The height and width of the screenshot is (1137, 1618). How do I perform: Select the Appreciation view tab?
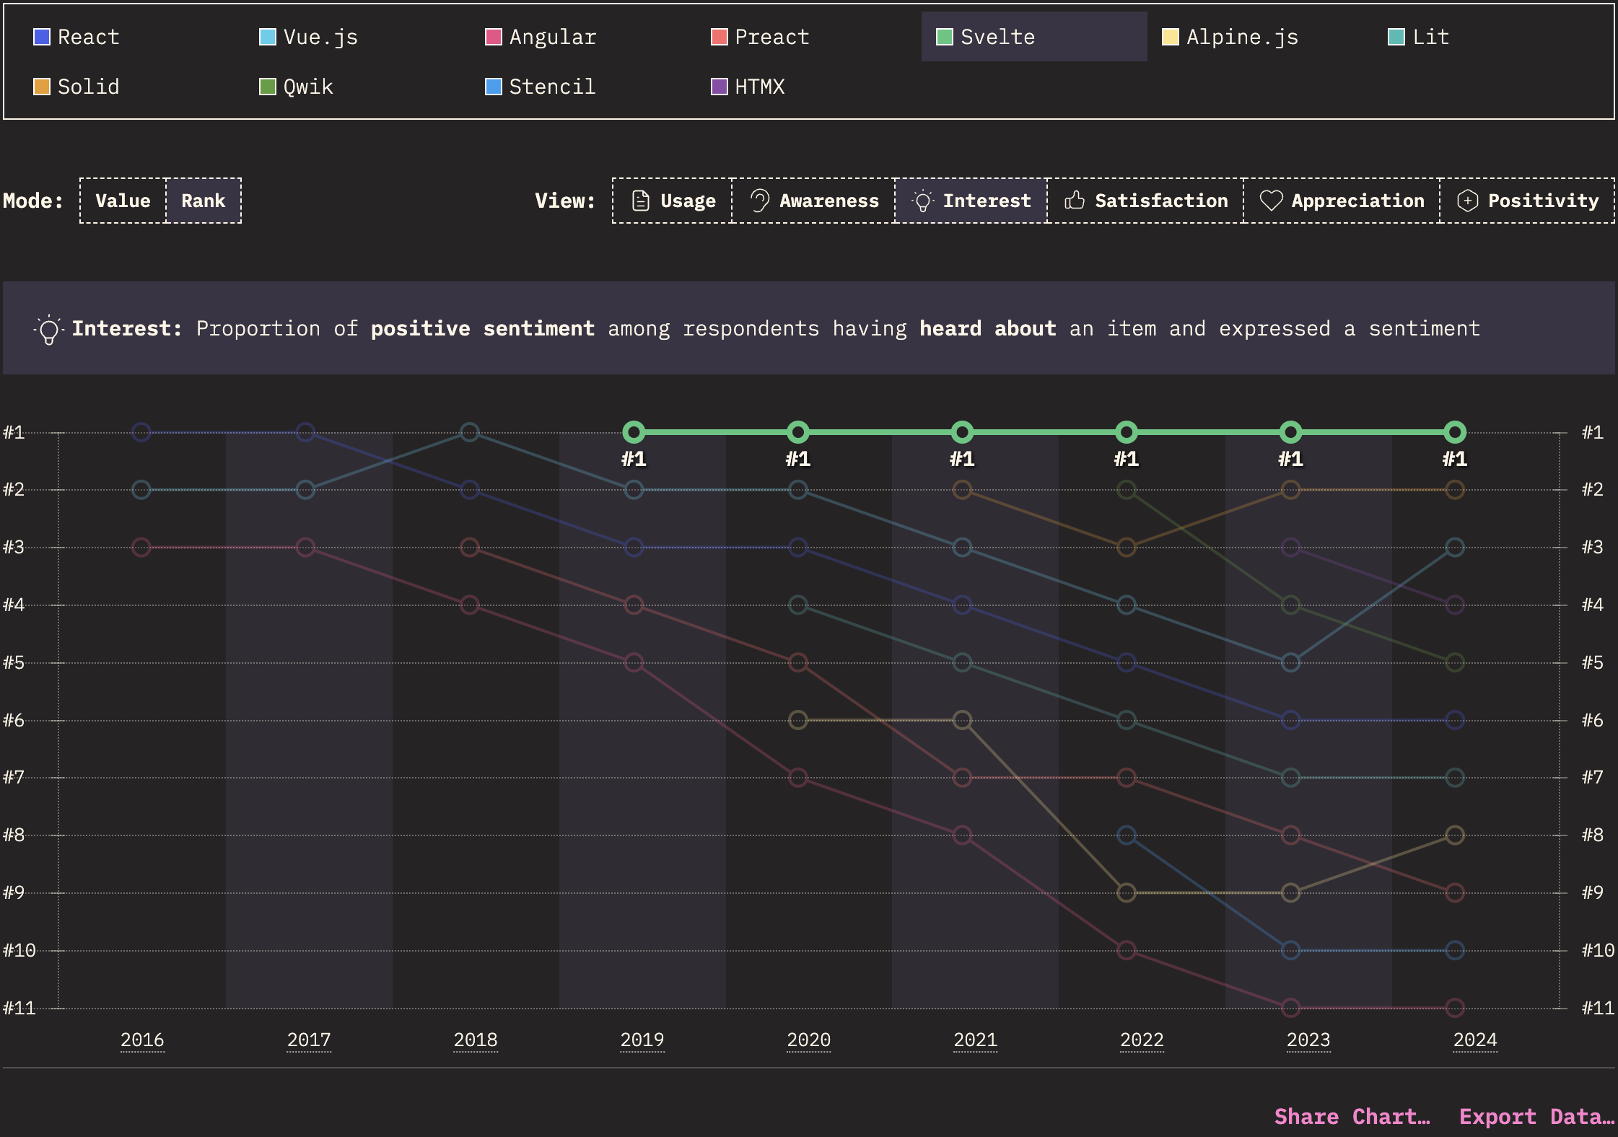click(1342, 201)
